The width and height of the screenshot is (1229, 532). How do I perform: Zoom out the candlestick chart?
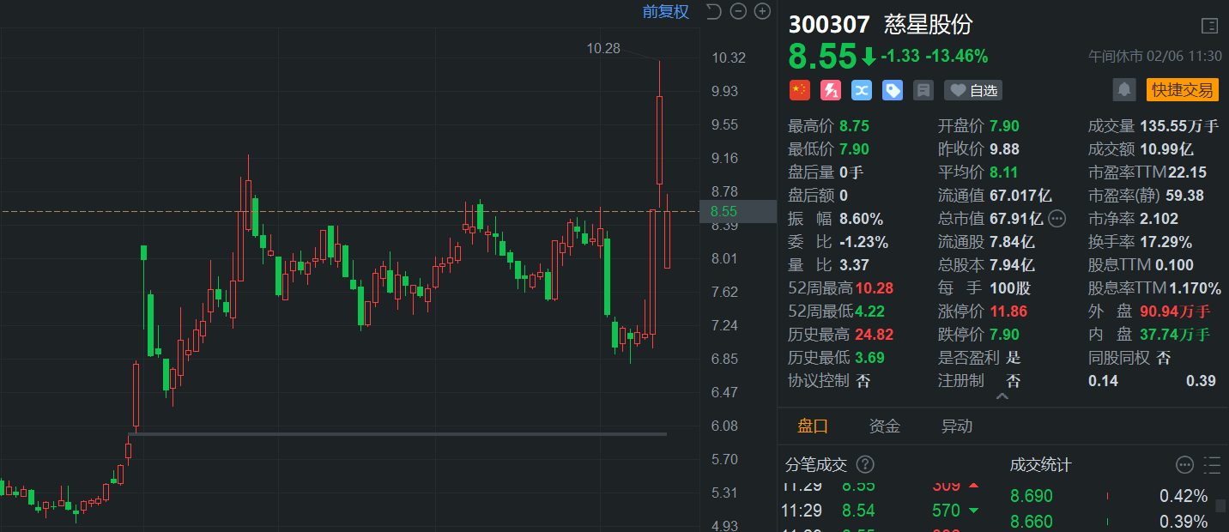tap(737, 11)
